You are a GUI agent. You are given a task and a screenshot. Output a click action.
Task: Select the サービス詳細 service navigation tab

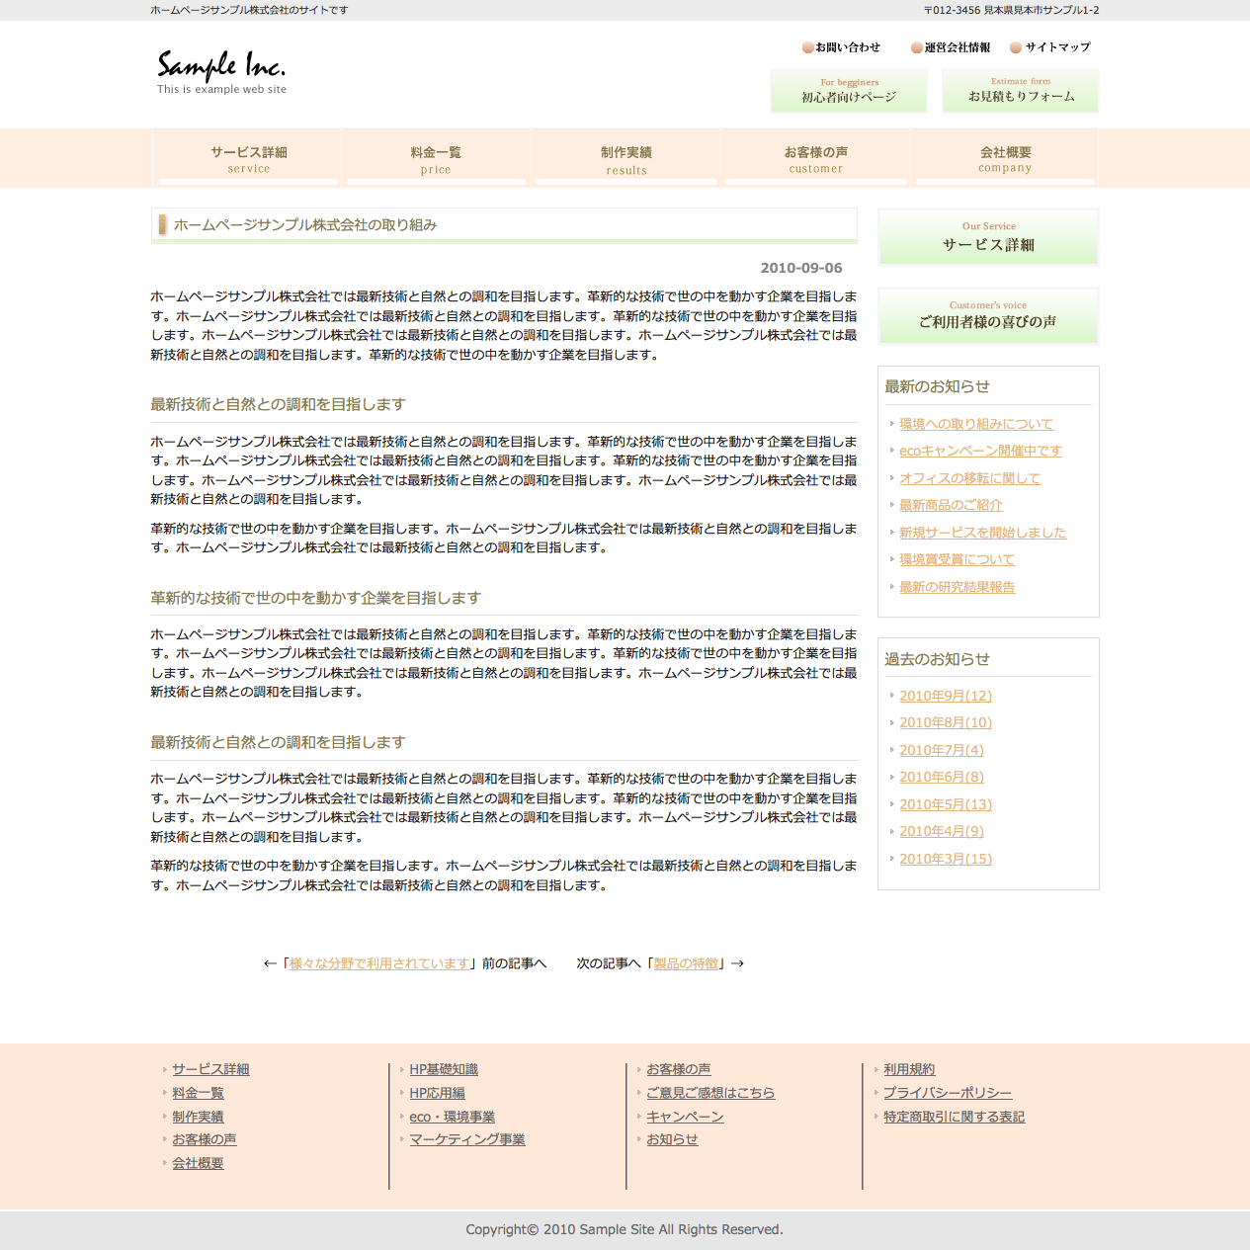[248, 158]
